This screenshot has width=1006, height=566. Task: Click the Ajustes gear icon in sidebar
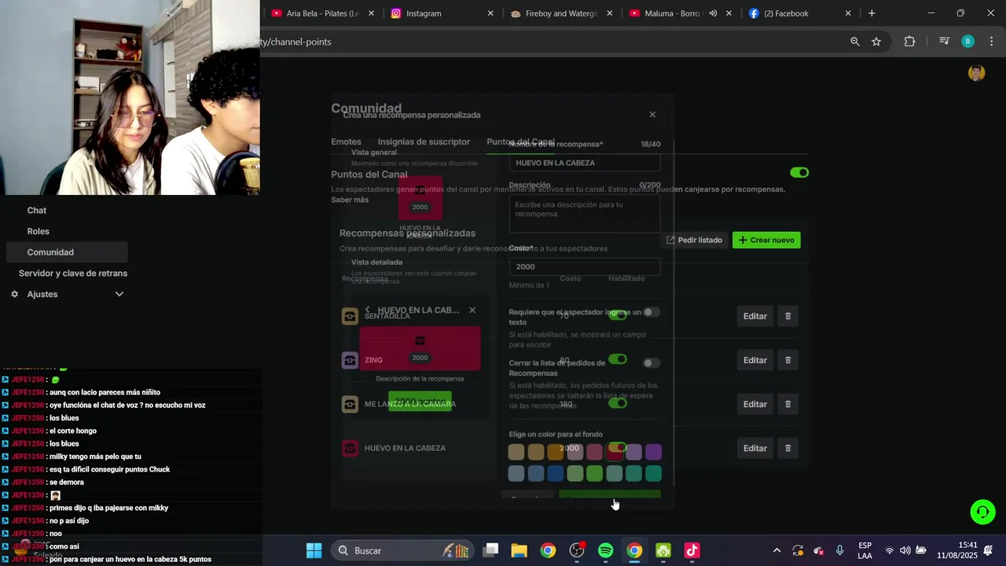14,294
